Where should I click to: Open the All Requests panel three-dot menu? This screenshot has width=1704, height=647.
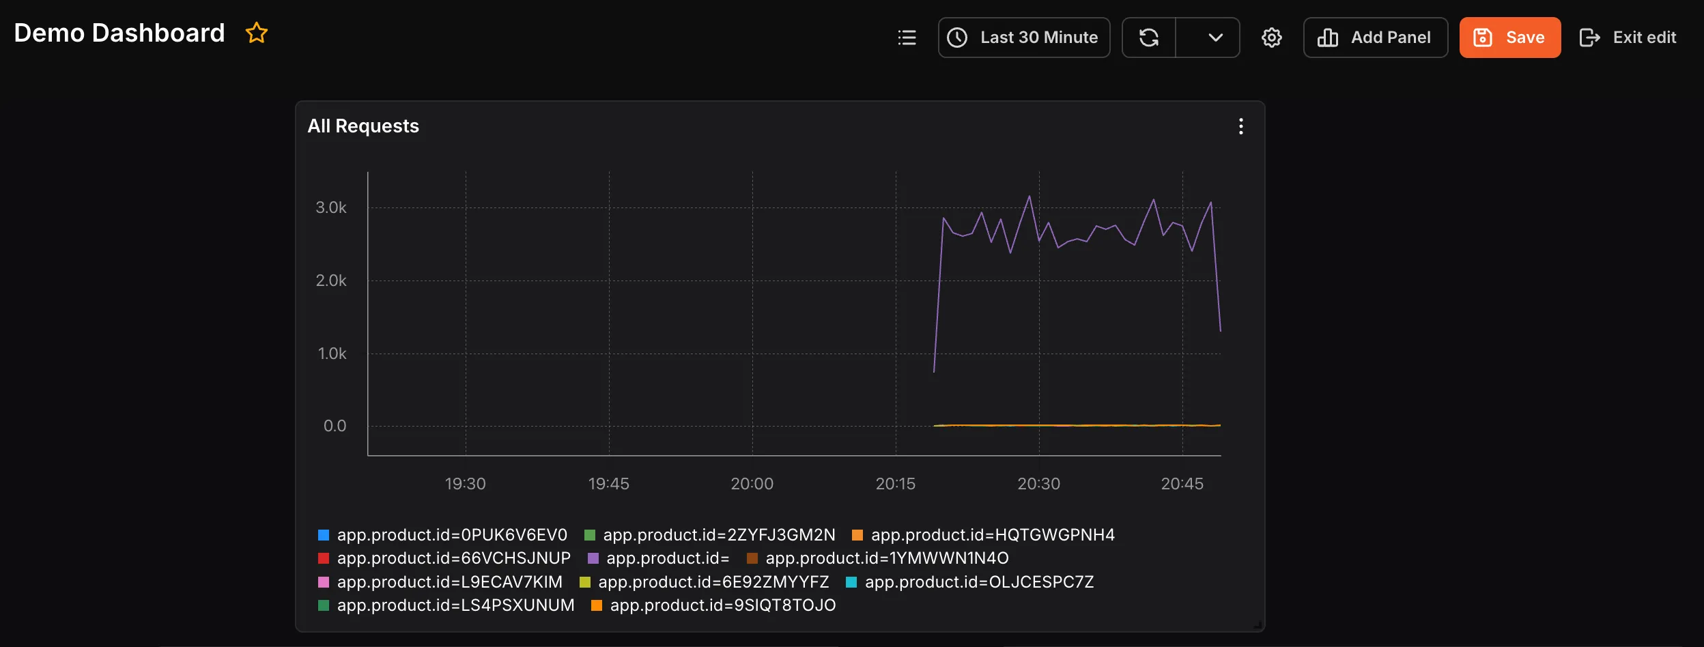point(1241,126)
